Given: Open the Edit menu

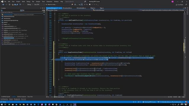Looking at the screenshot, I should tap(9, 1).
